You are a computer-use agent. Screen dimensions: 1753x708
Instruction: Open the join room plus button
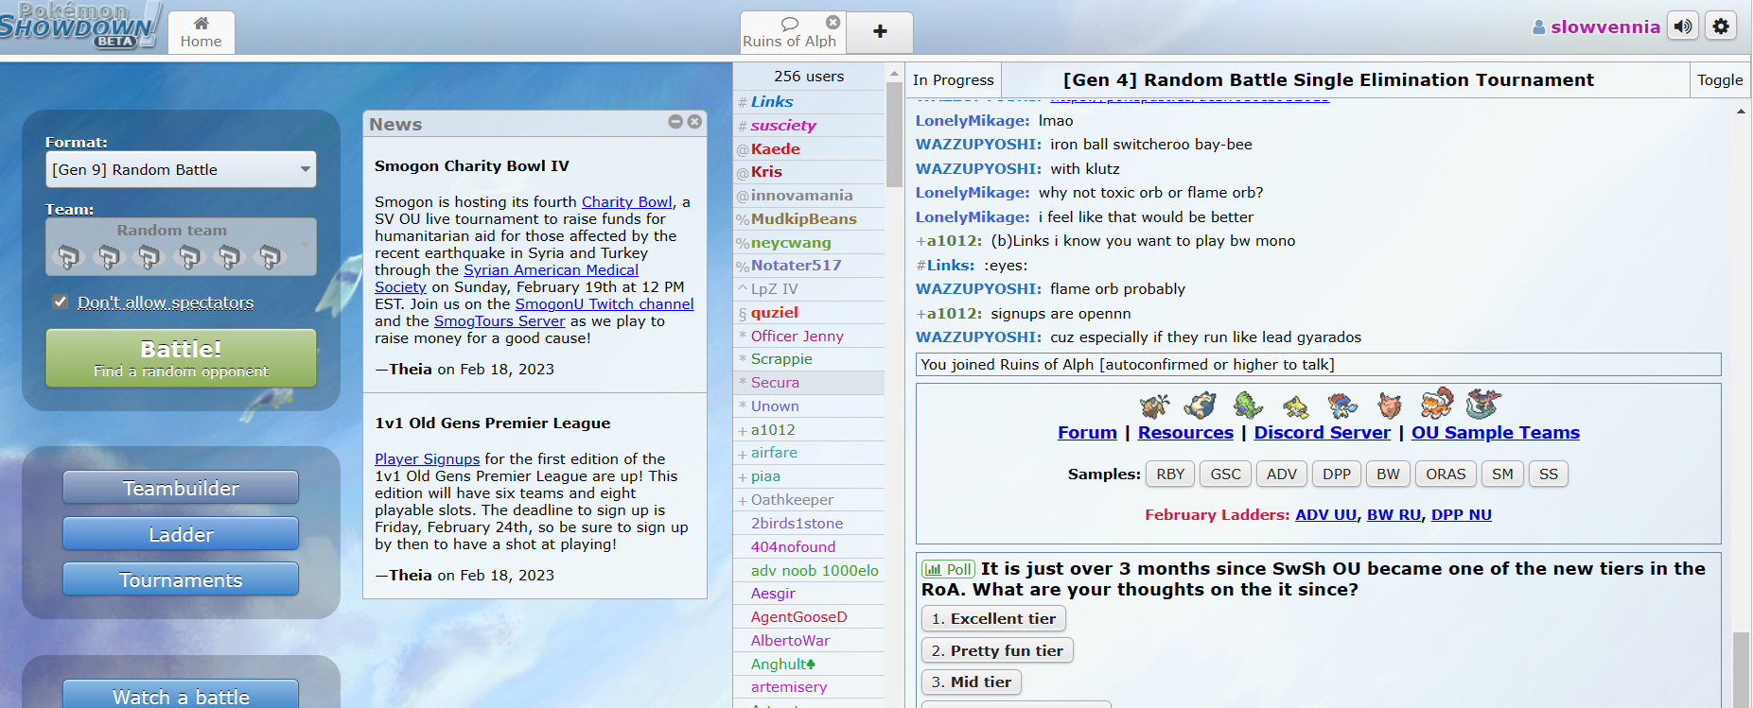click(x=880, y=32)
